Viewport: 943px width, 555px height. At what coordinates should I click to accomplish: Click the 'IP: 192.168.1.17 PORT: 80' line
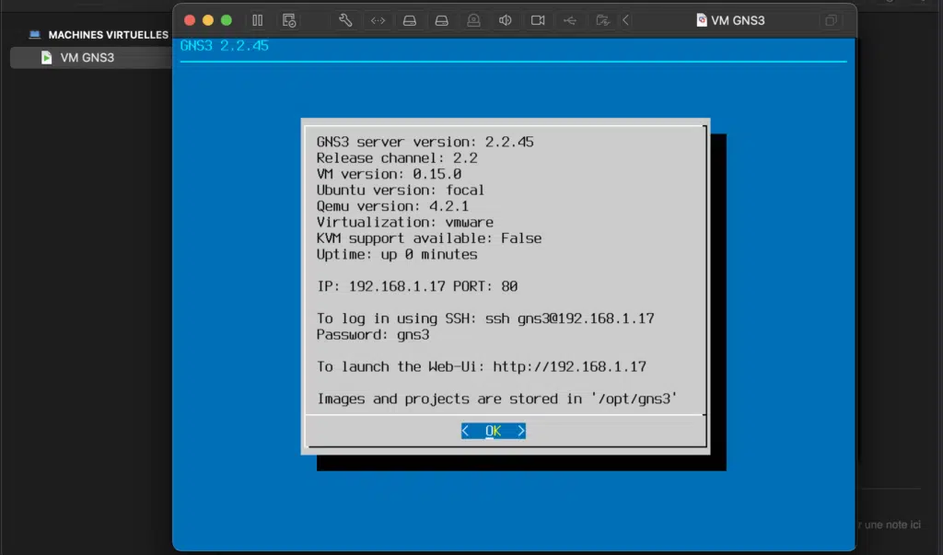coord(417,286)
